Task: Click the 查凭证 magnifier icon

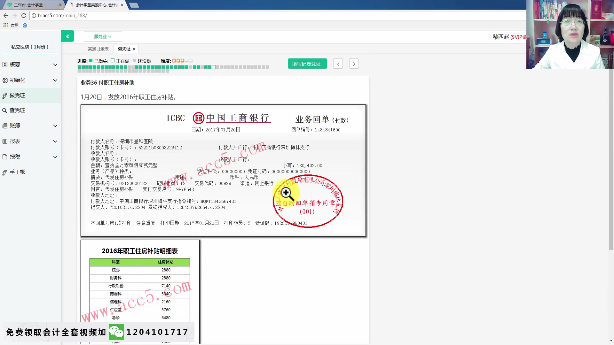Action: tap(5, 110)
